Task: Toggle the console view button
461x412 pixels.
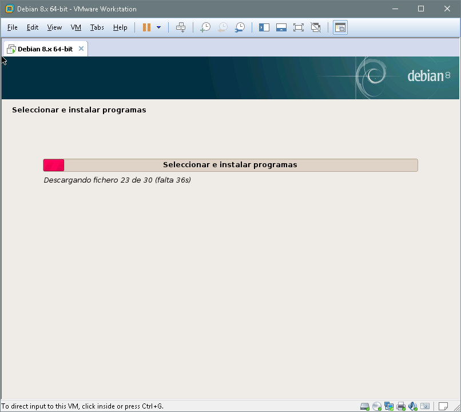Action: (x=340, y=27)
